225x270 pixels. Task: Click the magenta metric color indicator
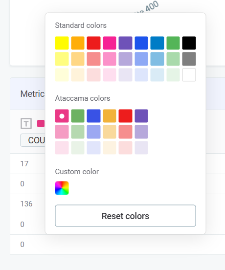click(x=41, y=123)
